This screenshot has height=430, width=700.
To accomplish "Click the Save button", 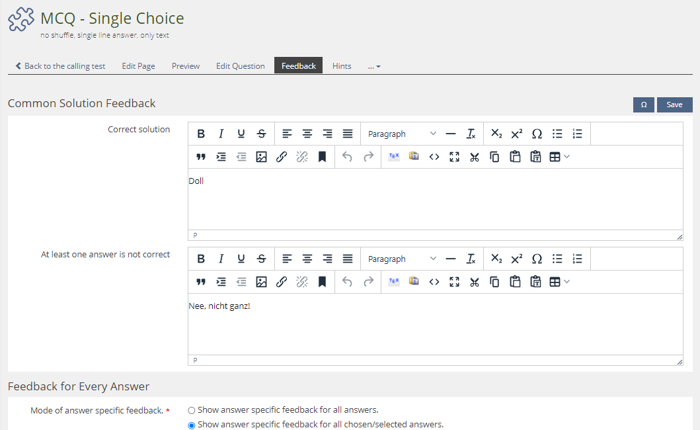I will click(x=674, y=105).
